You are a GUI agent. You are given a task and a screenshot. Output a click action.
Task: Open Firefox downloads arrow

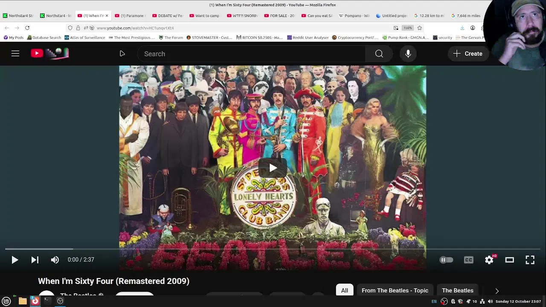[462, 28]
